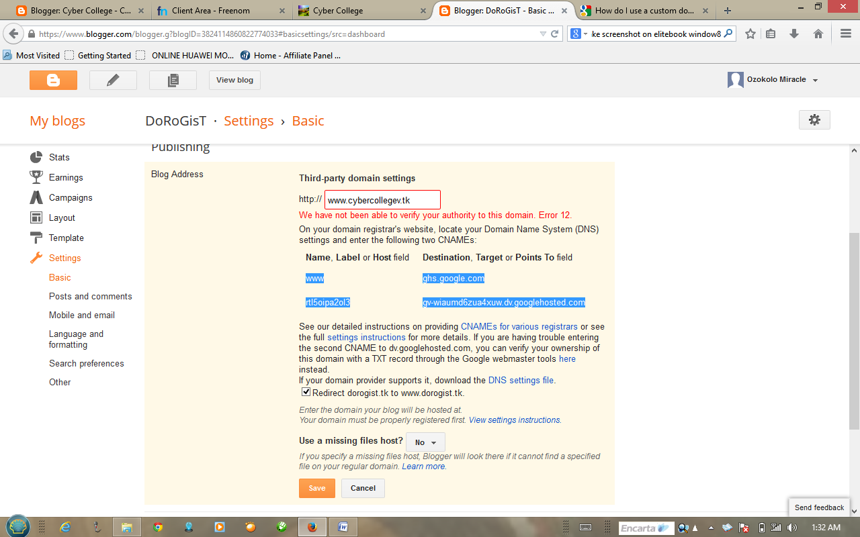Click the orange Settings wrench icon

(36, 258)
